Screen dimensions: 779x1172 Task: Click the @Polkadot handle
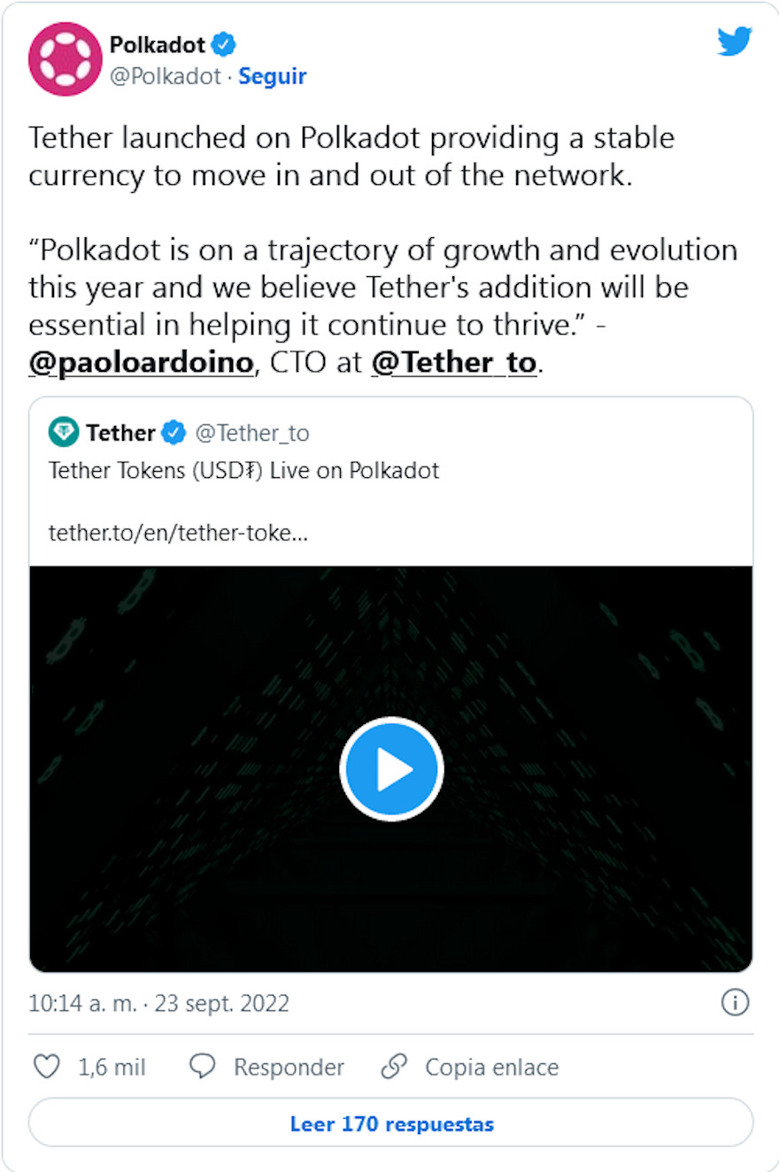pyautogui.click(x=165, y=76)
